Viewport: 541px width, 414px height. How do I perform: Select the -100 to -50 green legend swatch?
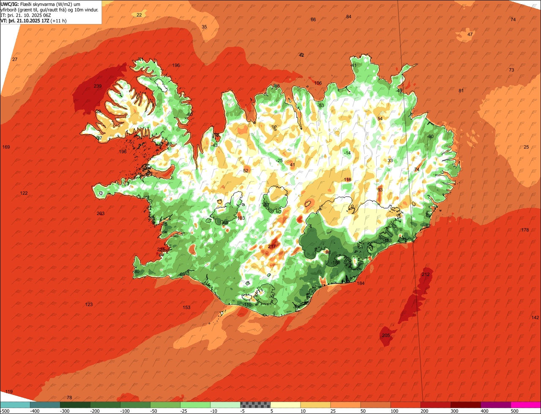[x=135, y=405]
